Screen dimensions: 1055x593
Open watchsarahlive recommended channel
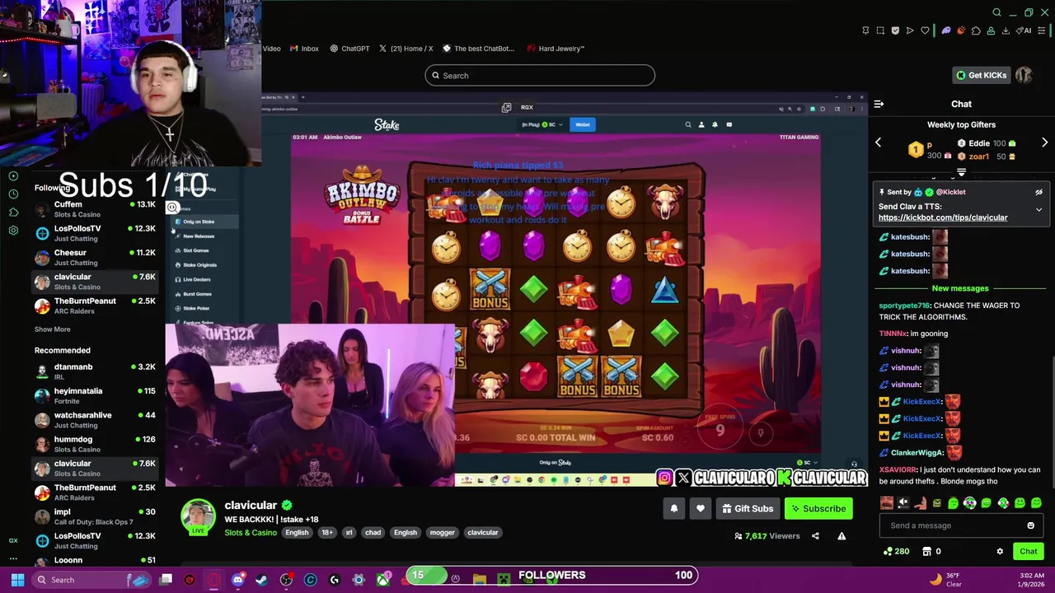pos(95,420)
